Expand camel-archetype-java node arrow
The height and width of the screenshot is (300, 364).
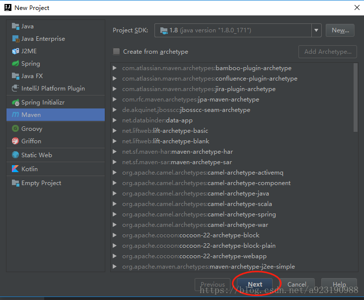coord(114,194)
